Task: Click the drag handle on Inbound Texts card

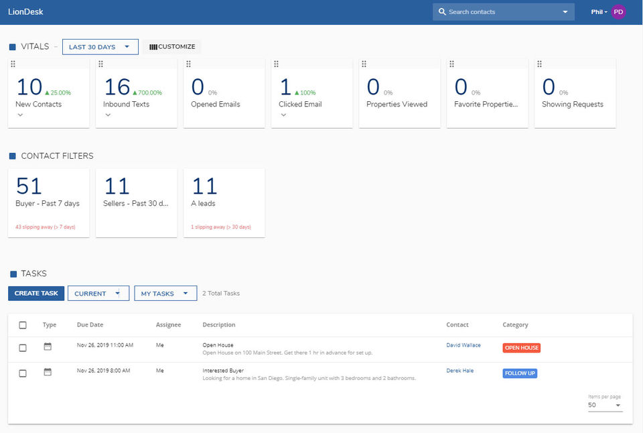Action: tap(101, 64)
